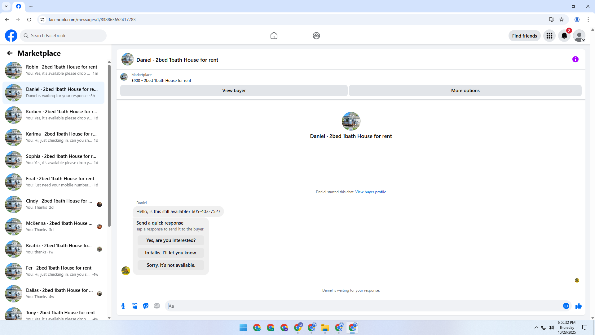This screenshot has width=595, height=335.
Task: Open the View buyer profile link
Action: [370, 192]
